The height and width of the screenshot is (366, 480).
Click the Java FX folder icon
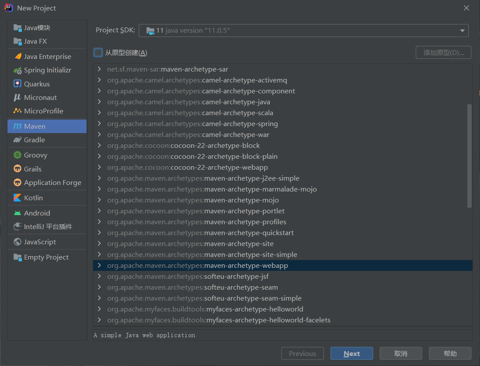click(17, 41)
